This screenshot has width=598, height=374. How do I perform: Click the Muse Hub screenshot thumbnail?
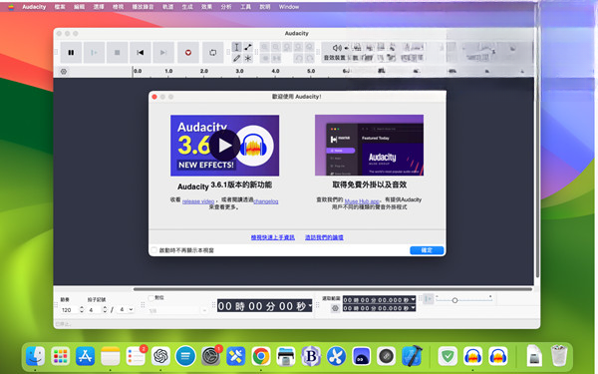369,146
